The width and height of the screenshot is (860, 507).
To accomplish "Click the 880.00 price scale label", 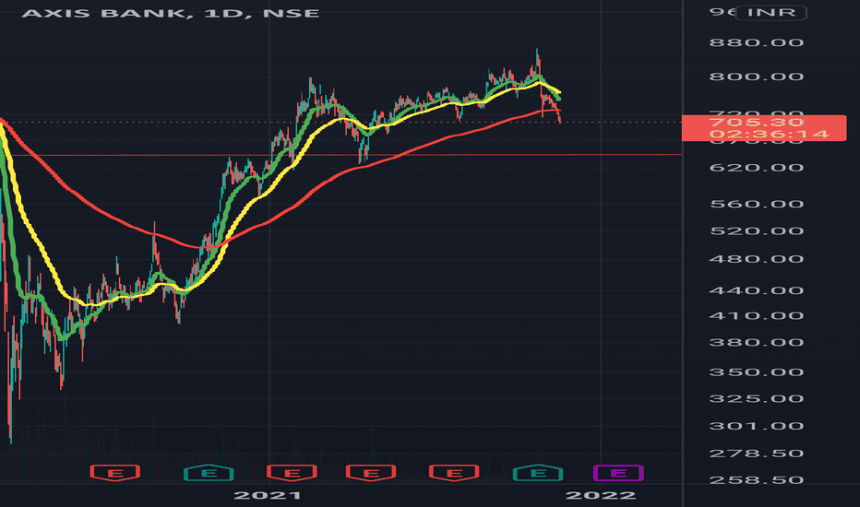I will tap(757, 42).
